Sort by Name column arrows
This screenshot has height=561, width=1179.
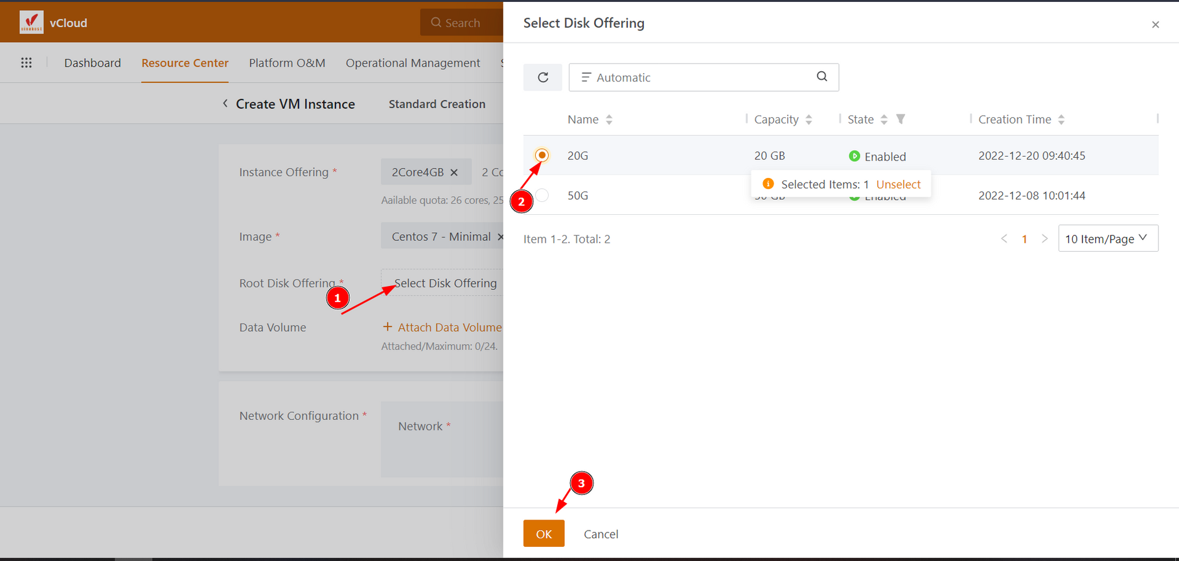(x=609, y=120)
